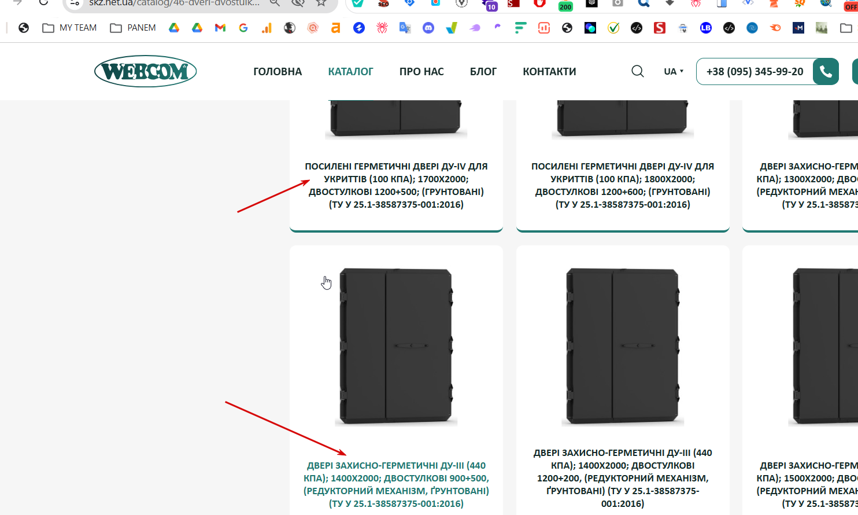The width and height of the screenshot is (858, 515).
Task: Click the black square with blue-green circles bookmark
Action: point(590,28)
